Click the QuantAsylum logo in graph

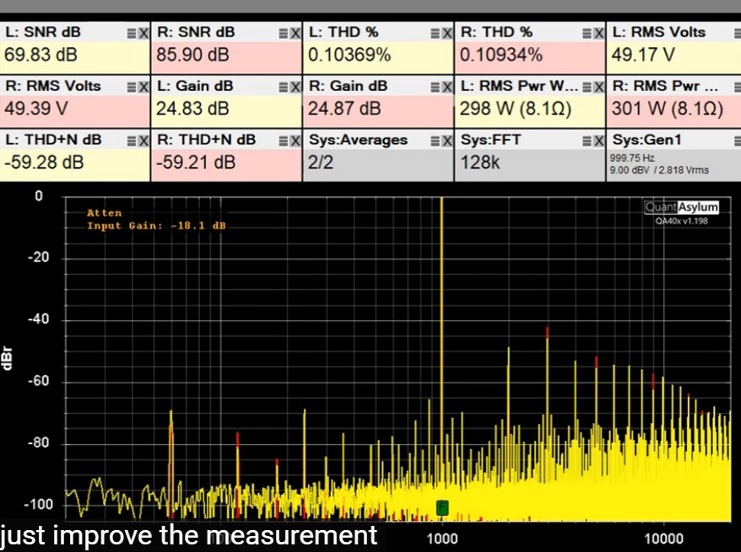[x=681, y=207]
